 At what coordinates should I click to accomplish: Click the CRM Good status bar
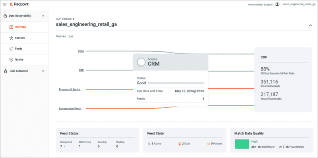(176, 83)
